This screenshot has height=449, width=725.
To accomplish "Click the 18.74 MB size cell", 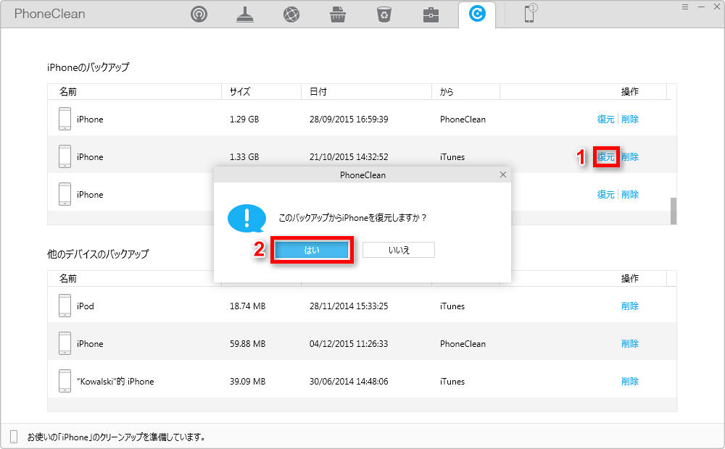I will pos(247,306).
